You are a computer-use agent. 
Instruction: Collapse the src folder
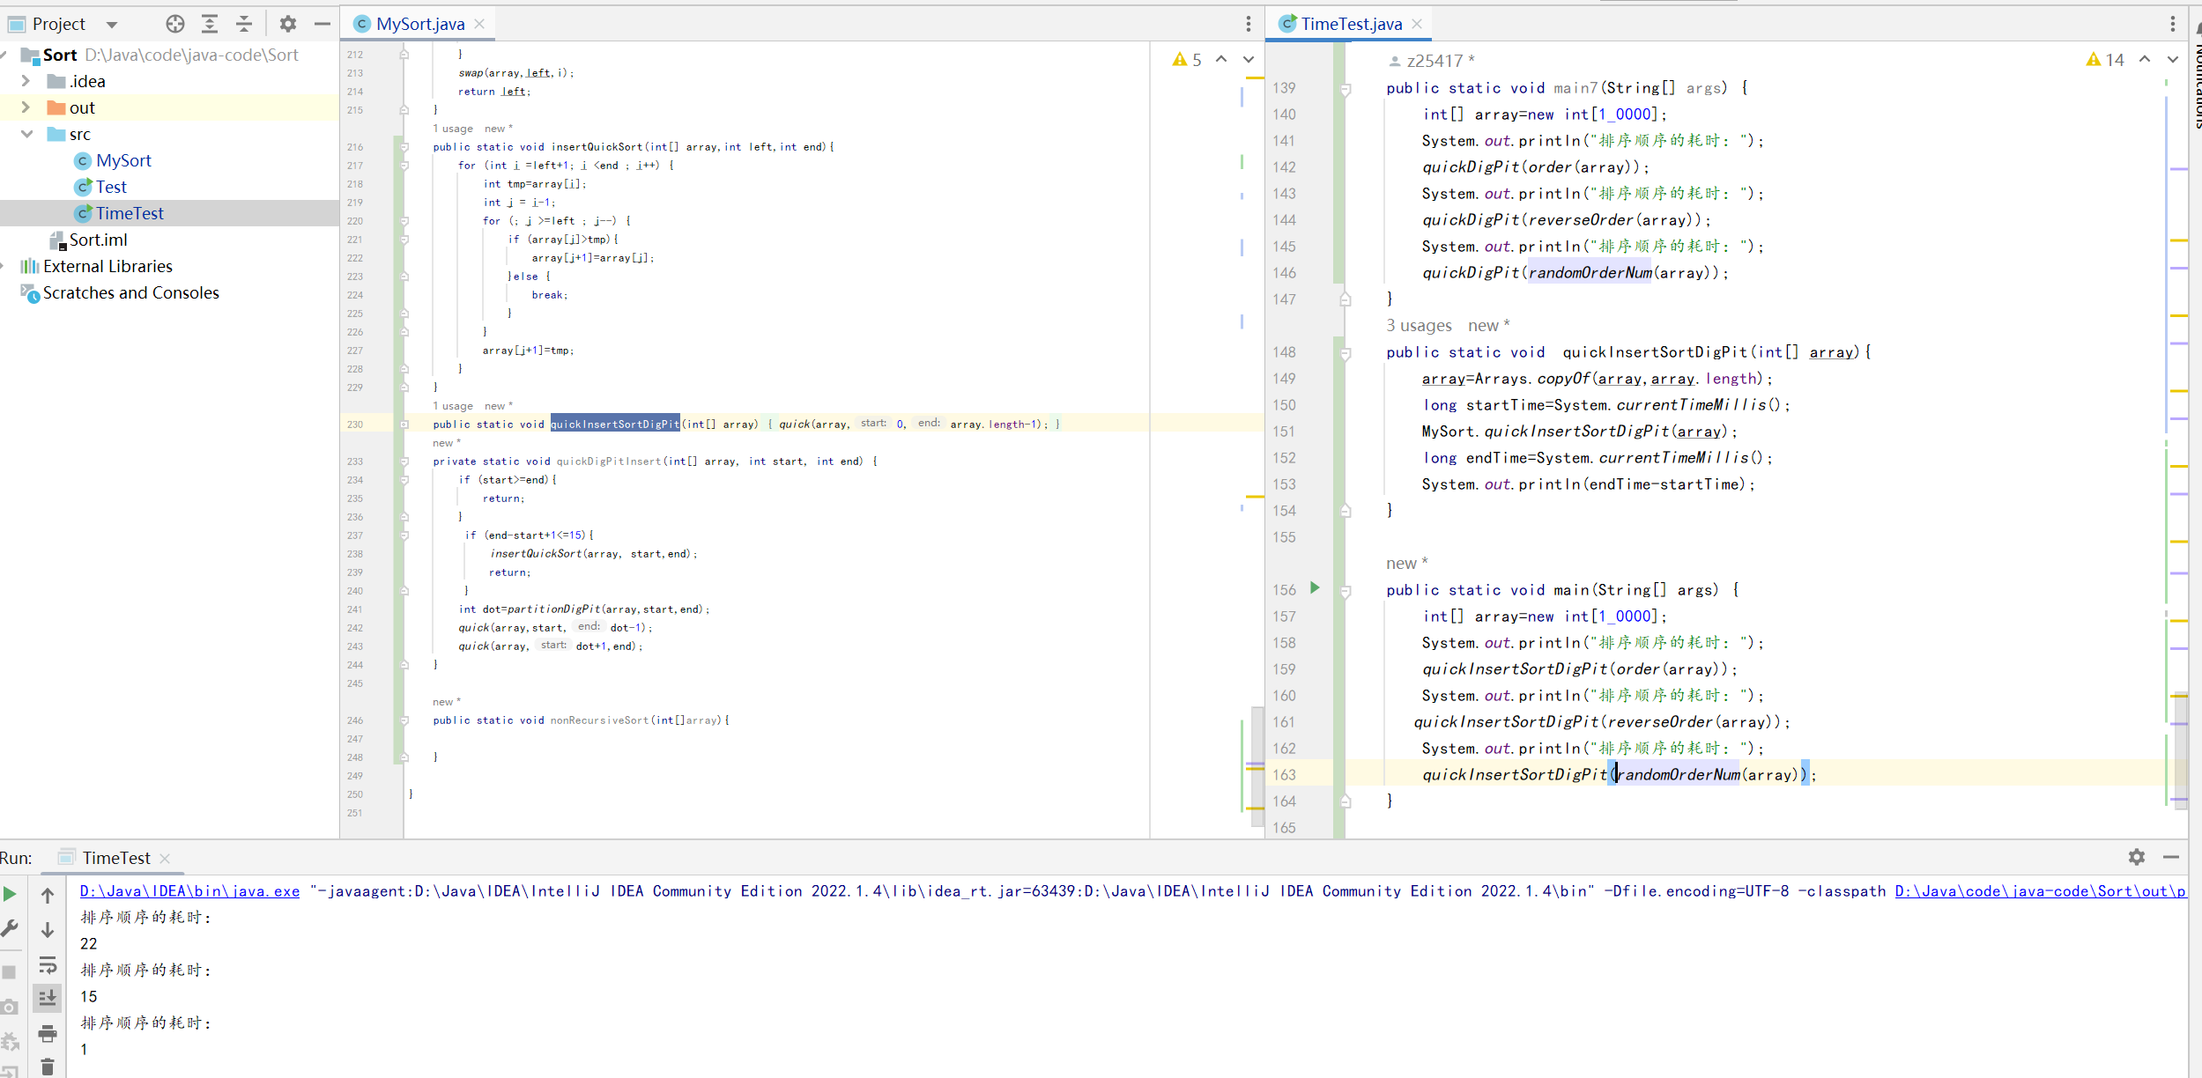[26, 134]
